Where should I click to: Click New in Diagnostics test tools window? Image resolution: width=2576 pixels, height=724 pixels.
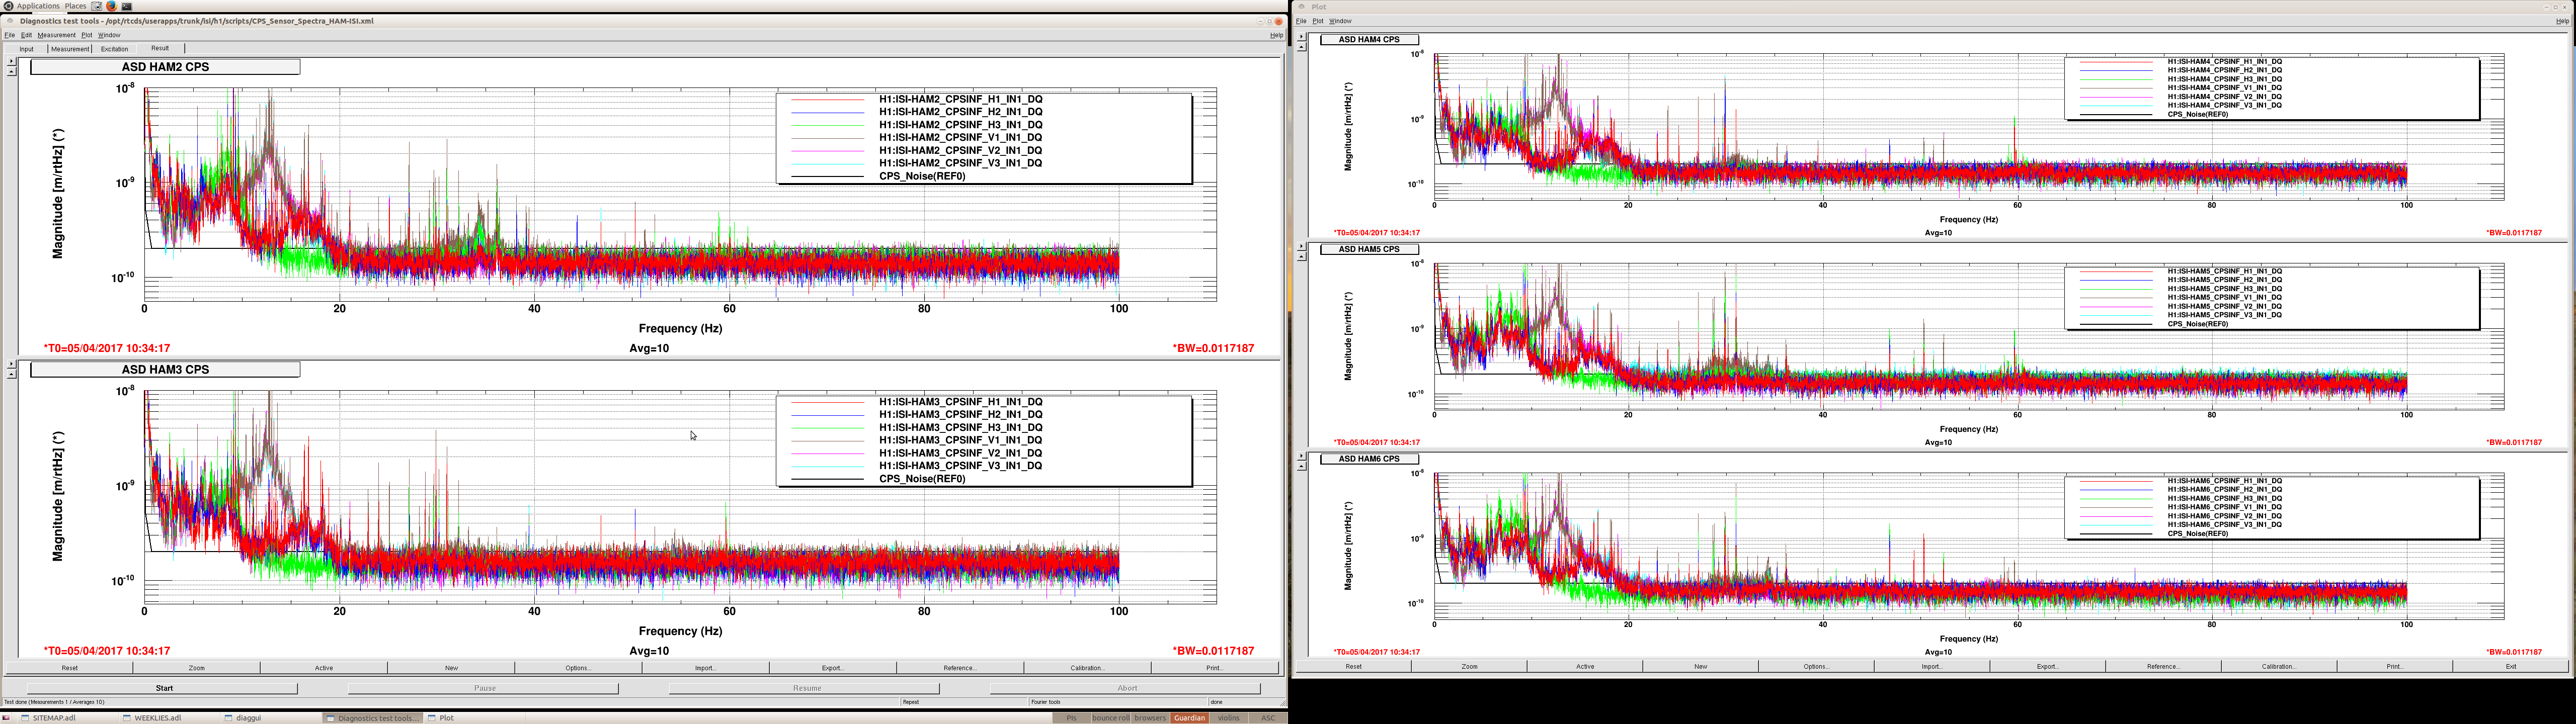coord(451,668)
